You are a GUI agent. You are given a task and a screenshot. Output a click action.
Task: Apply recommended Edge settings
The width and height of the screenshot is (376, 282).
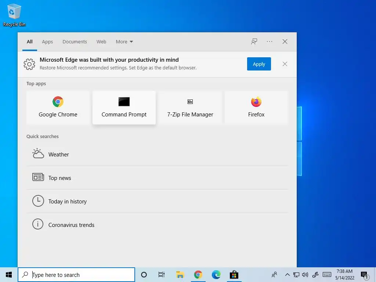coord(259,64)
